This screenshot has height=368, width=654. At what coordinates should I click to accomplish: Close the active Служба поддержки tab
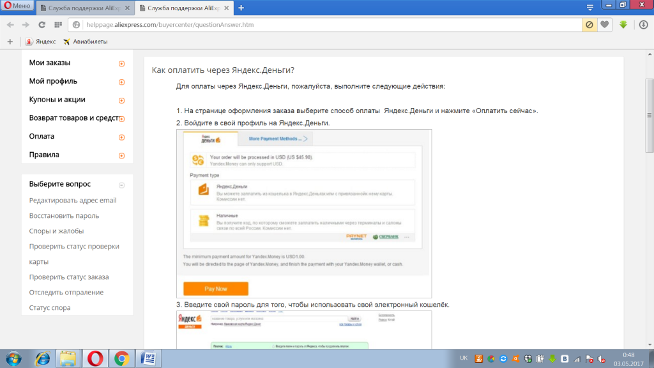click(227, 8)
